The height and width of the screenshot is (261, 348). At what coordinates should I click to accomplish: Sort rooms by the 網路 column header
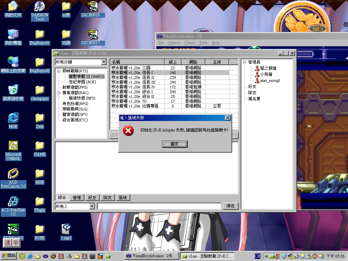tap(193, 62)
